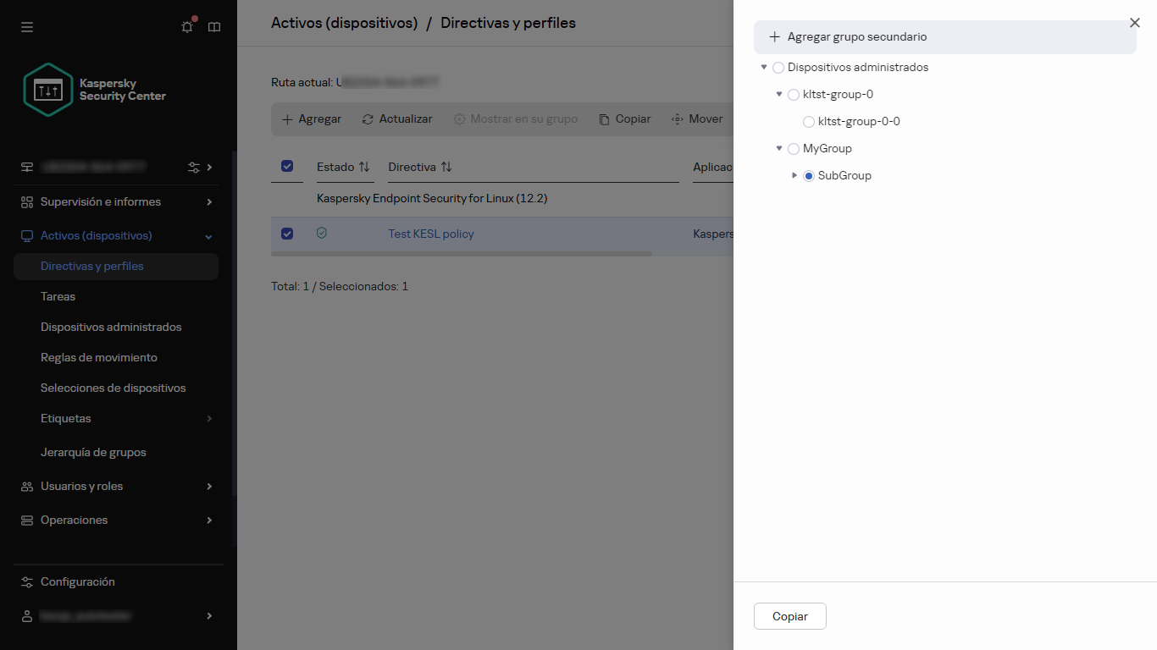Click the green shield status icon
This screenshot has height=650, width=1157.
coord(321,233)
